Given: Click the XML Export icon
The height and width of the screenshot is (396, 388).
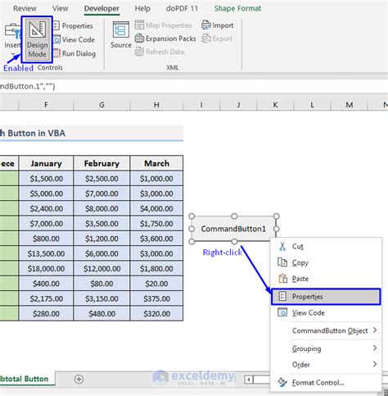Looking at the screenshot, I should click(206, 39).
